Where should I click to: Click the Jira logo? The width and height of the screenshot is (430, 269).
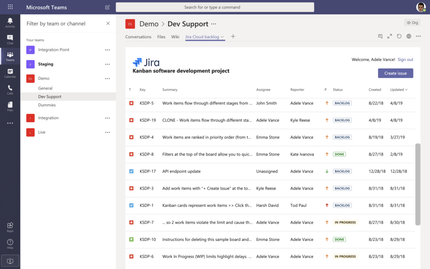click(146, 62)
